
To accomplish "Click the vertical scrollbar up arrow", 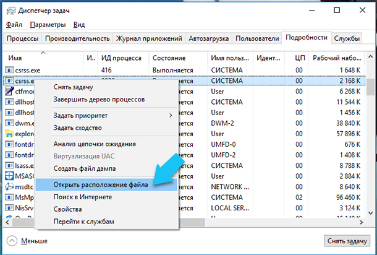I will [x=370, y=57].
